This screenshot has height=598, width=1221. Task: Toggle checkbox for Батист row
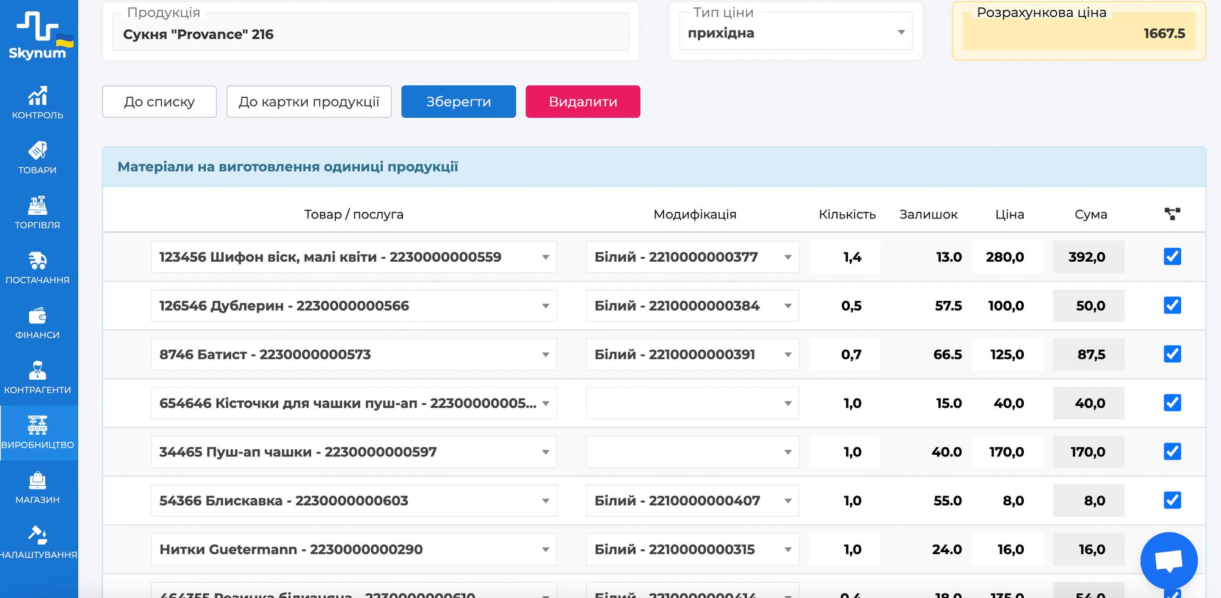(1172, 355)
